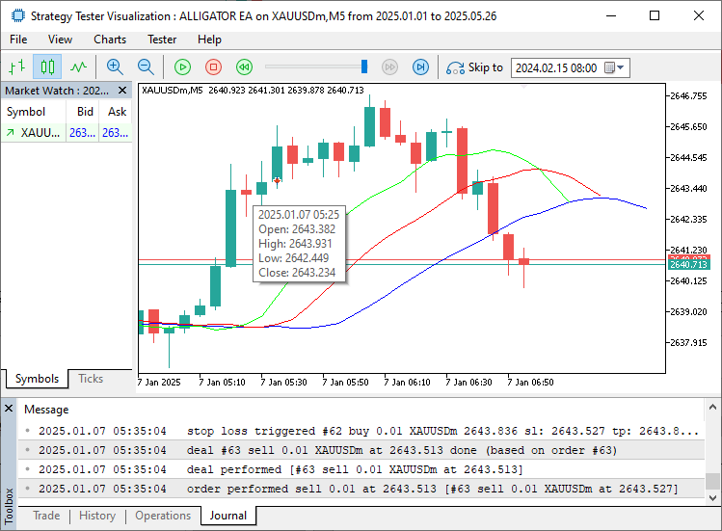
Task: Adjust the playback speed slider handle
Action: coord(364,66)
